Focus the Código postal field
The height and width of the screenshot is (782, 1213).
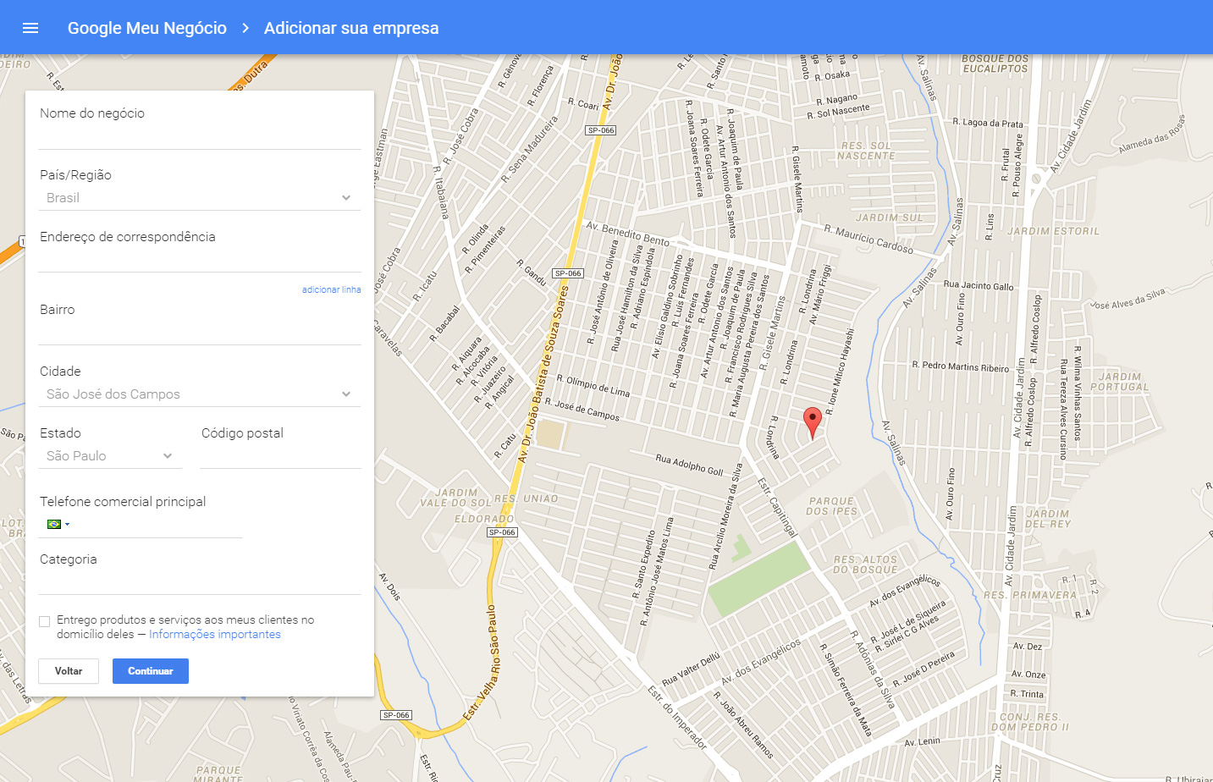point(280,456)
